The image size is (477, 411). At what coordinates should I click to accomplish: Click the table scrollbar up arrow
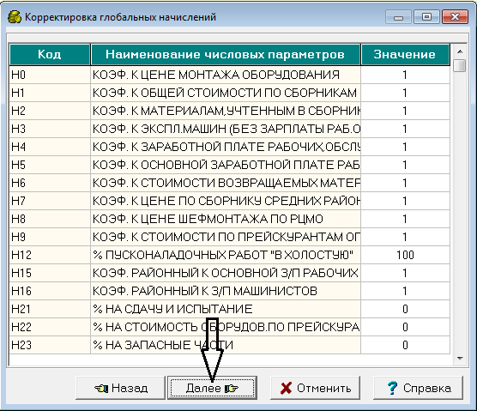pos(460,51)
